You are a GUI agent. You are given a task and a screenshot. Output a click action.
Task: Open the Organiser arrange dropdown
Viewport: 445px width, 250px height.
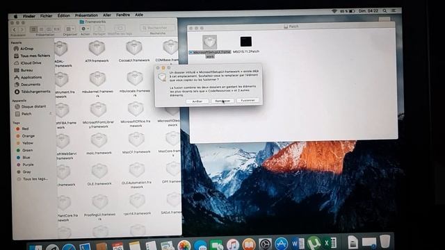coord(70,29)
